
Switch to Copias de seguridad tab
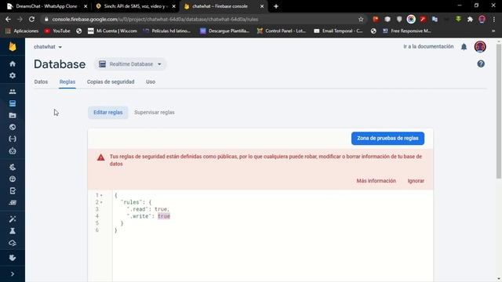click(111, 81)
